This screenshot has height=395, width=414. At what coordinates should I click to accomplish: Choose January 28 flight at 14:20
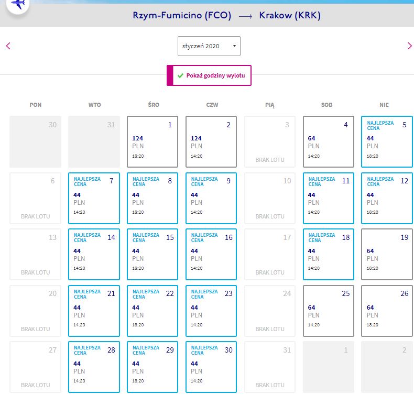(94, 367)
